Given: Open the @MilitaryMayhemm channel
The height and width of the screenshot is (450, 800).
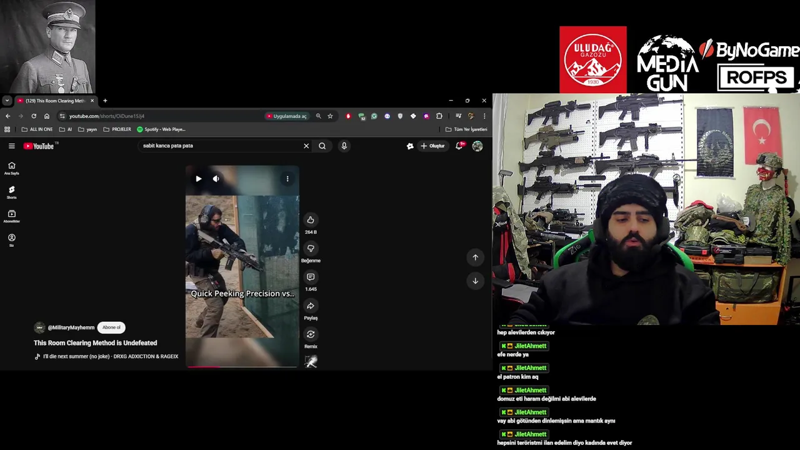Looking at the screenshot, I should click(x=71, y=327).
